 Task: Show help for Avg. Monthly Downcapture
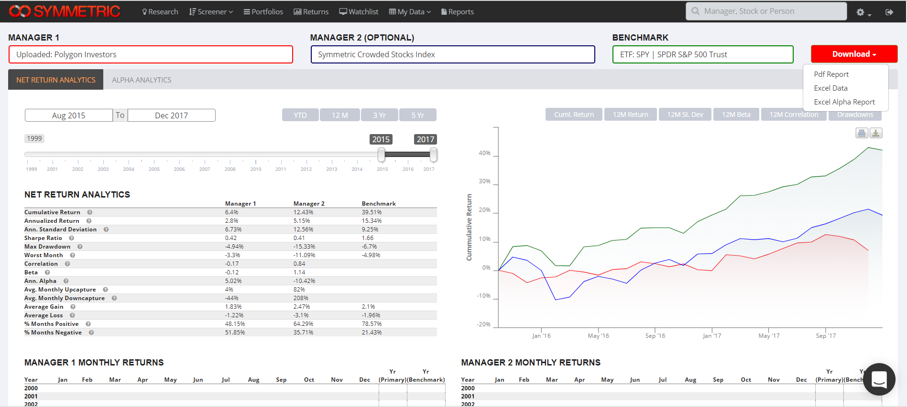click(114, 298)
